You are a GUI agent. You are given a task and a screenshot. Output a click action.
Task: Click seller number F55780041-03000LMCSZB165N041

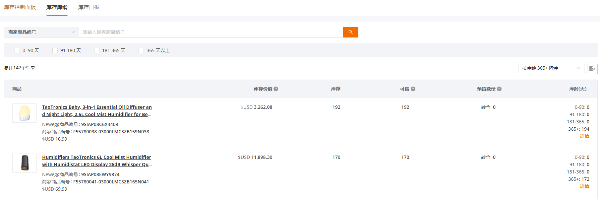point(111,182)
